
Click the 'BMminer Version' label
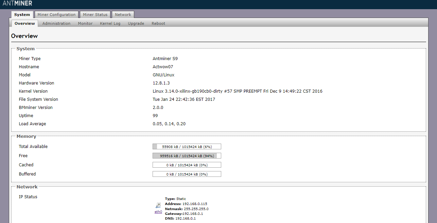pyautogui.click(x=36, y=108)
